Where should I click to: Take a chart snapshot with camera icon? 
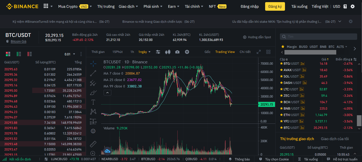click(x=177, y=52)
